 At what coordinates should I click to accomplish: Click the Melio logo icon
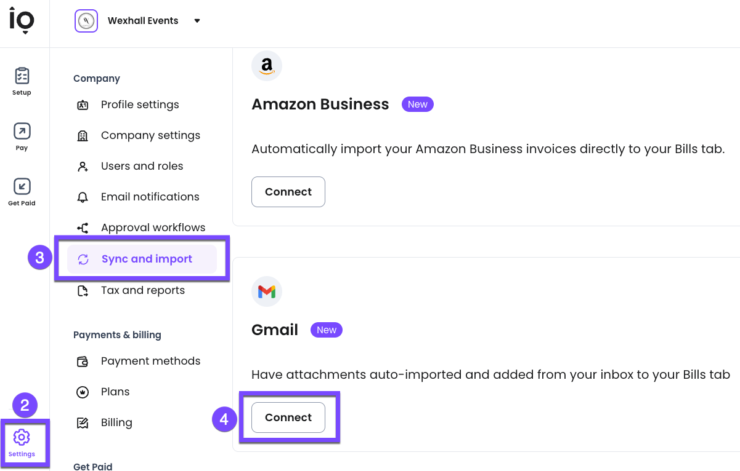tap(22, 21)
